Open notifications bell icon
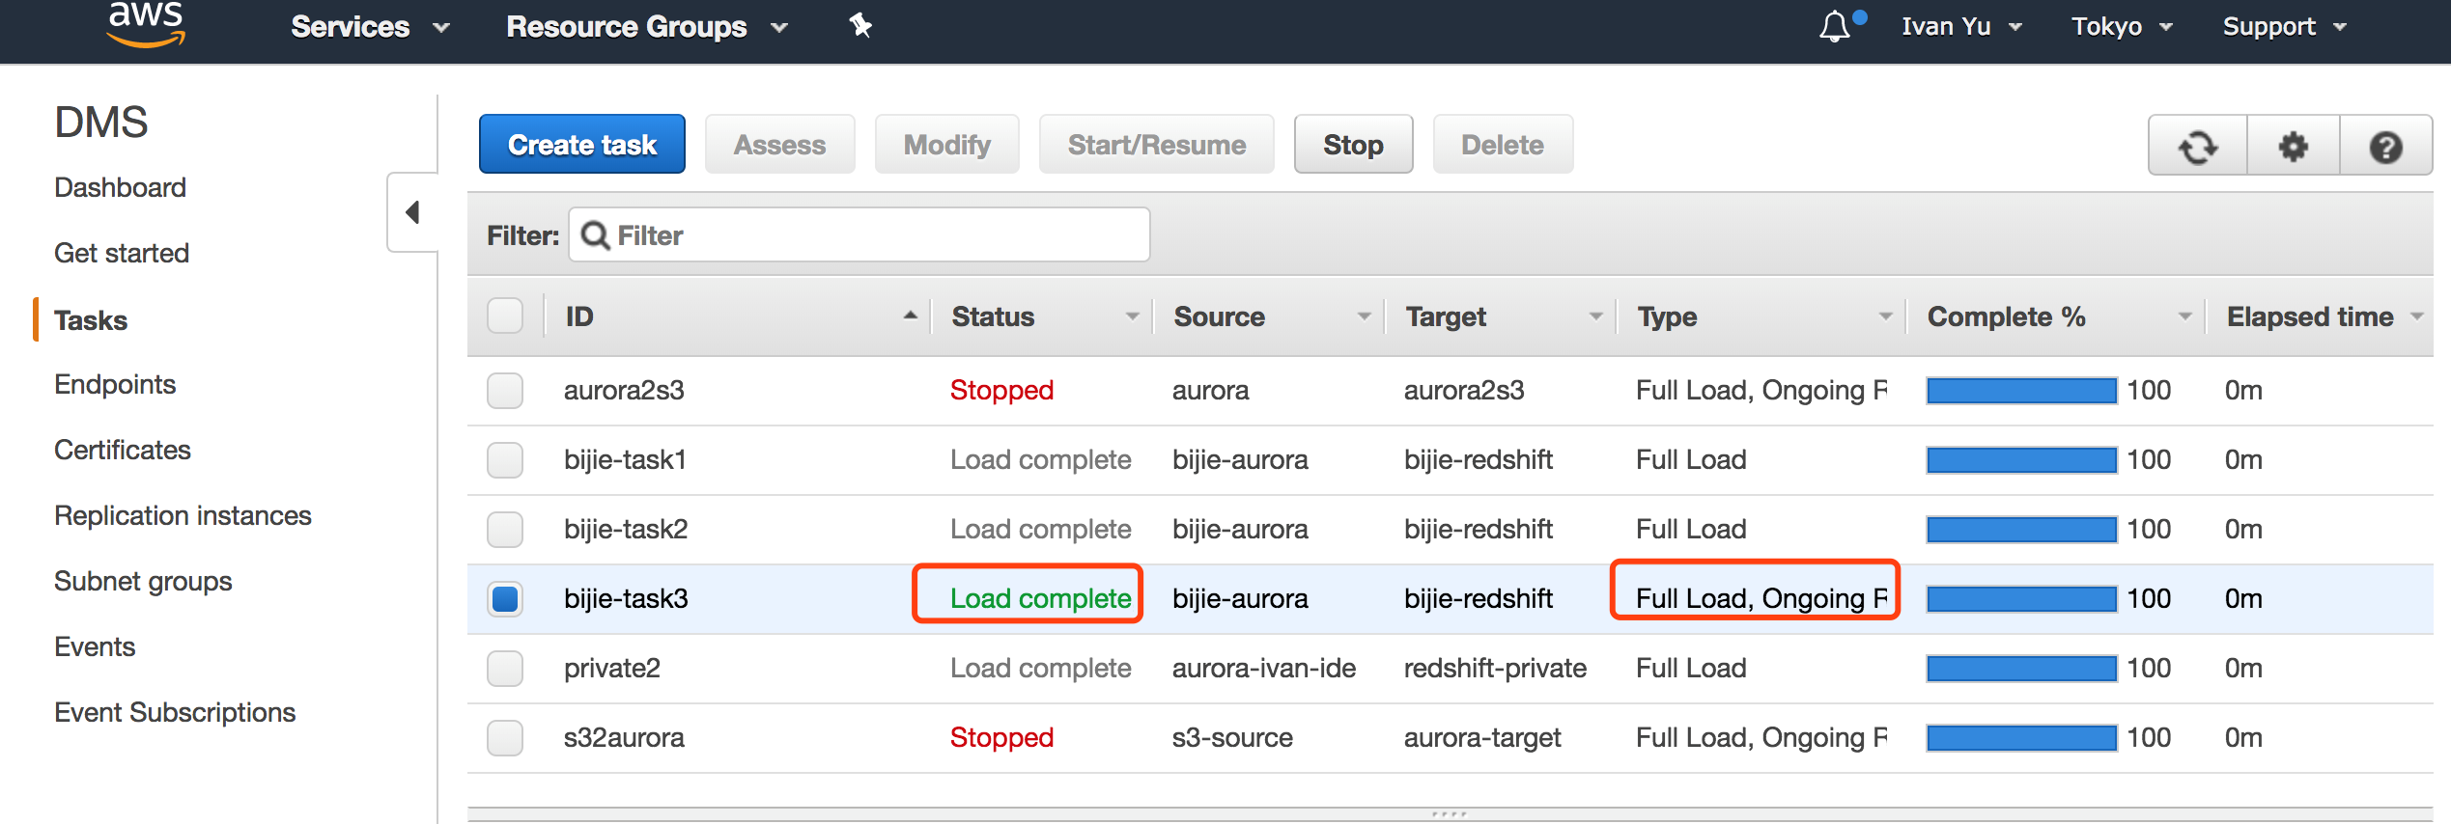2451x824 pixels. (x=1834, y=26)
